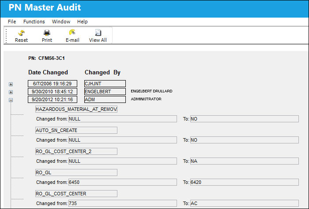The image size is (309, 209).
Task: Click the Print toolbar icon
Action: click(x=47, y=33)
